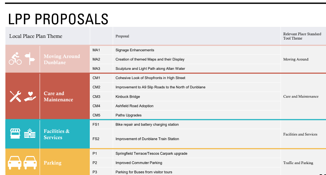Click the market stall shop icon

[16, 133]
